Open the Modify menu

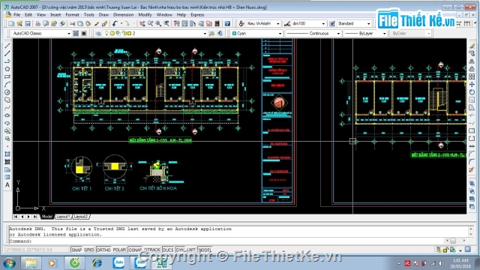click(145, 15)
